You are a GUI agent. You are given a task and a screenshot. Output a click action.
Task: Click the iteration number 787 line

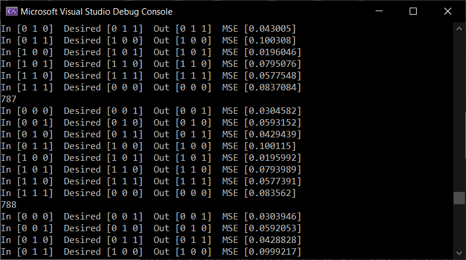pos(9,99)
